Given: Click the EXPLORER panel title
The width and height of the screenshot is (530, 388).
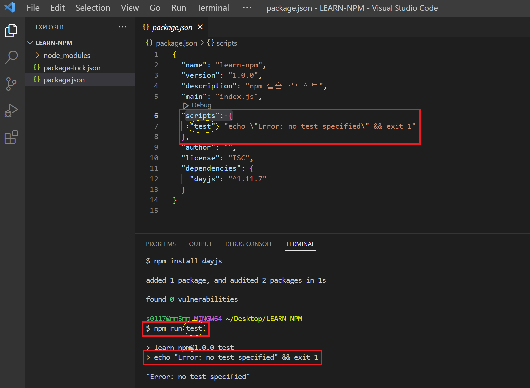Looking at the screenshot, I should point(50,27).
